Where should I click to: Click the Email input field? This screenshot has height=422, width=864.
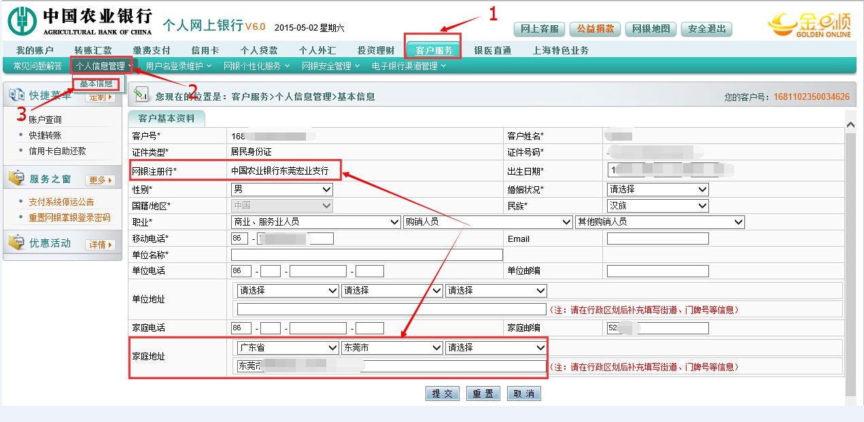[x=657, y=239]
